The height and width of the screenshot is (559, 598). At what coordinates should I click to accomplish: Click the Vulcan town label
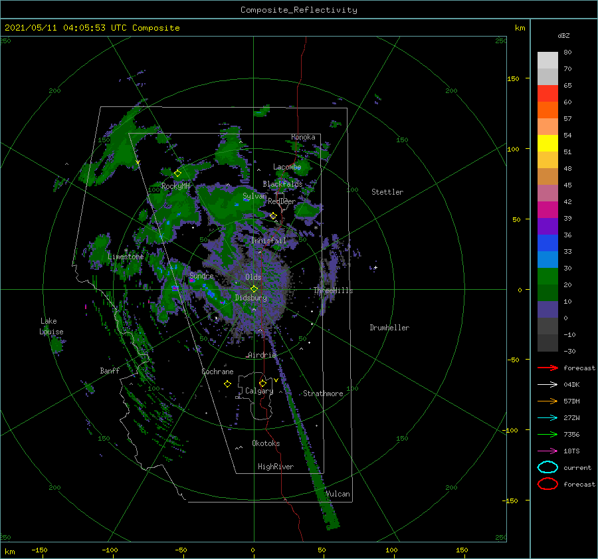pyautogui.click(x=338, y=494)
